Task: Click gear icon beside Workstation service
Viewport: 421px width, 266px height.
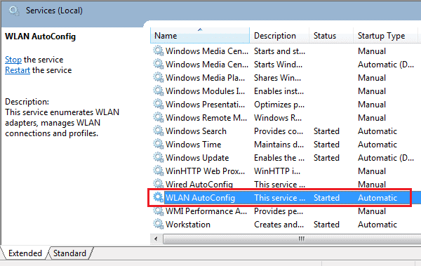Action: pos(159,224)
